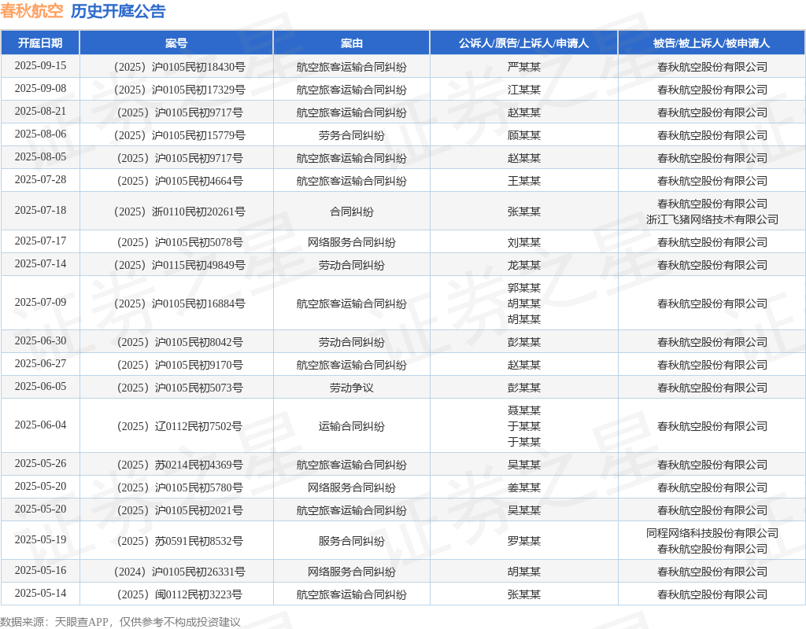Image resolution: width=806 pixels, height=629 pixels.
Task: Click the date 2025-06-04
Action: tap(41, 425)
